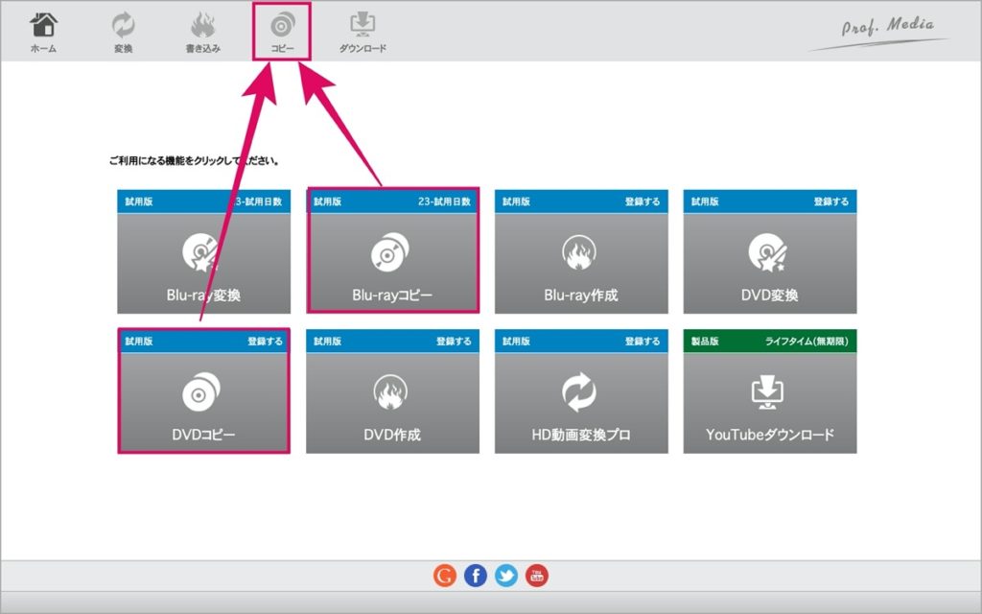982x614 pixels.
Task: Switch to the コピー copy section
Action: tap(282, 33)
